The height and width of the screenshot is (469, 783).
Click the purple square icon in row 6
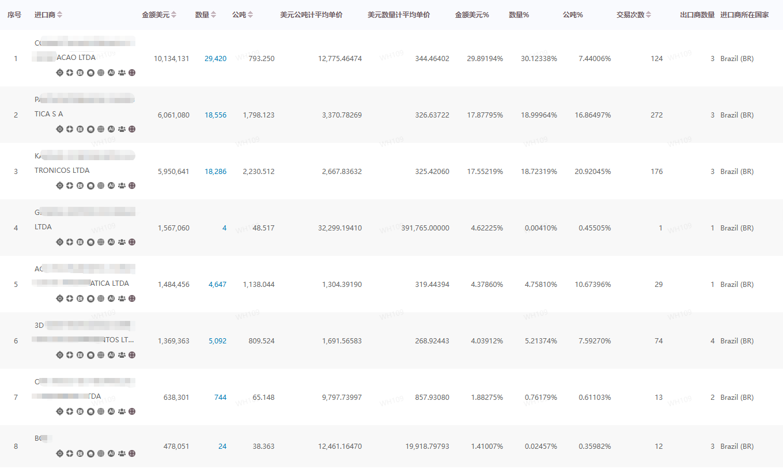(x=132, y=355)
